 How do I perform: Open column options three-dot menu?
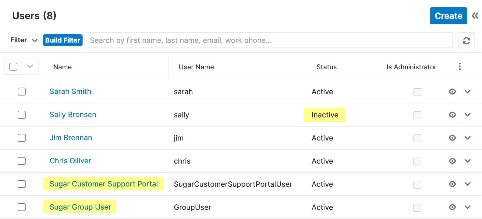point(460,67)
